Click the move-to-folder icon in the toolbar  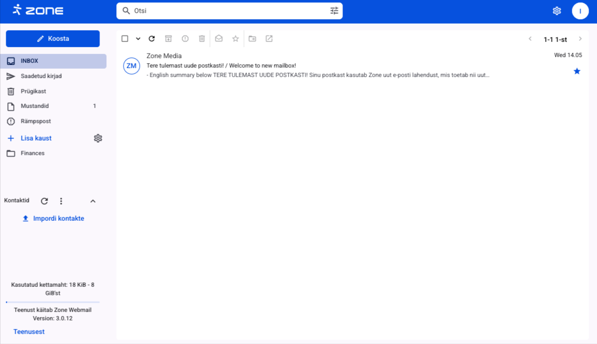[252, 39]
